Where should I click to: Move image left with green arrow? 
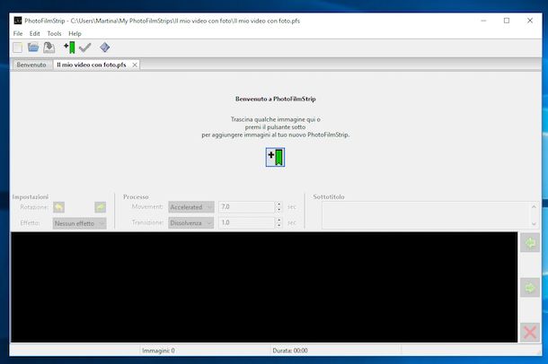tap(530, 243)
